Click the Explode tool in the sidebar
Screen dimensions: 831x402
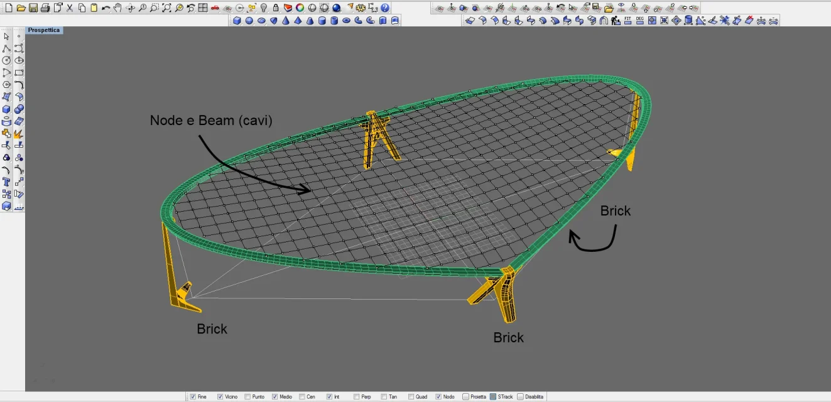tap(19, 133)
